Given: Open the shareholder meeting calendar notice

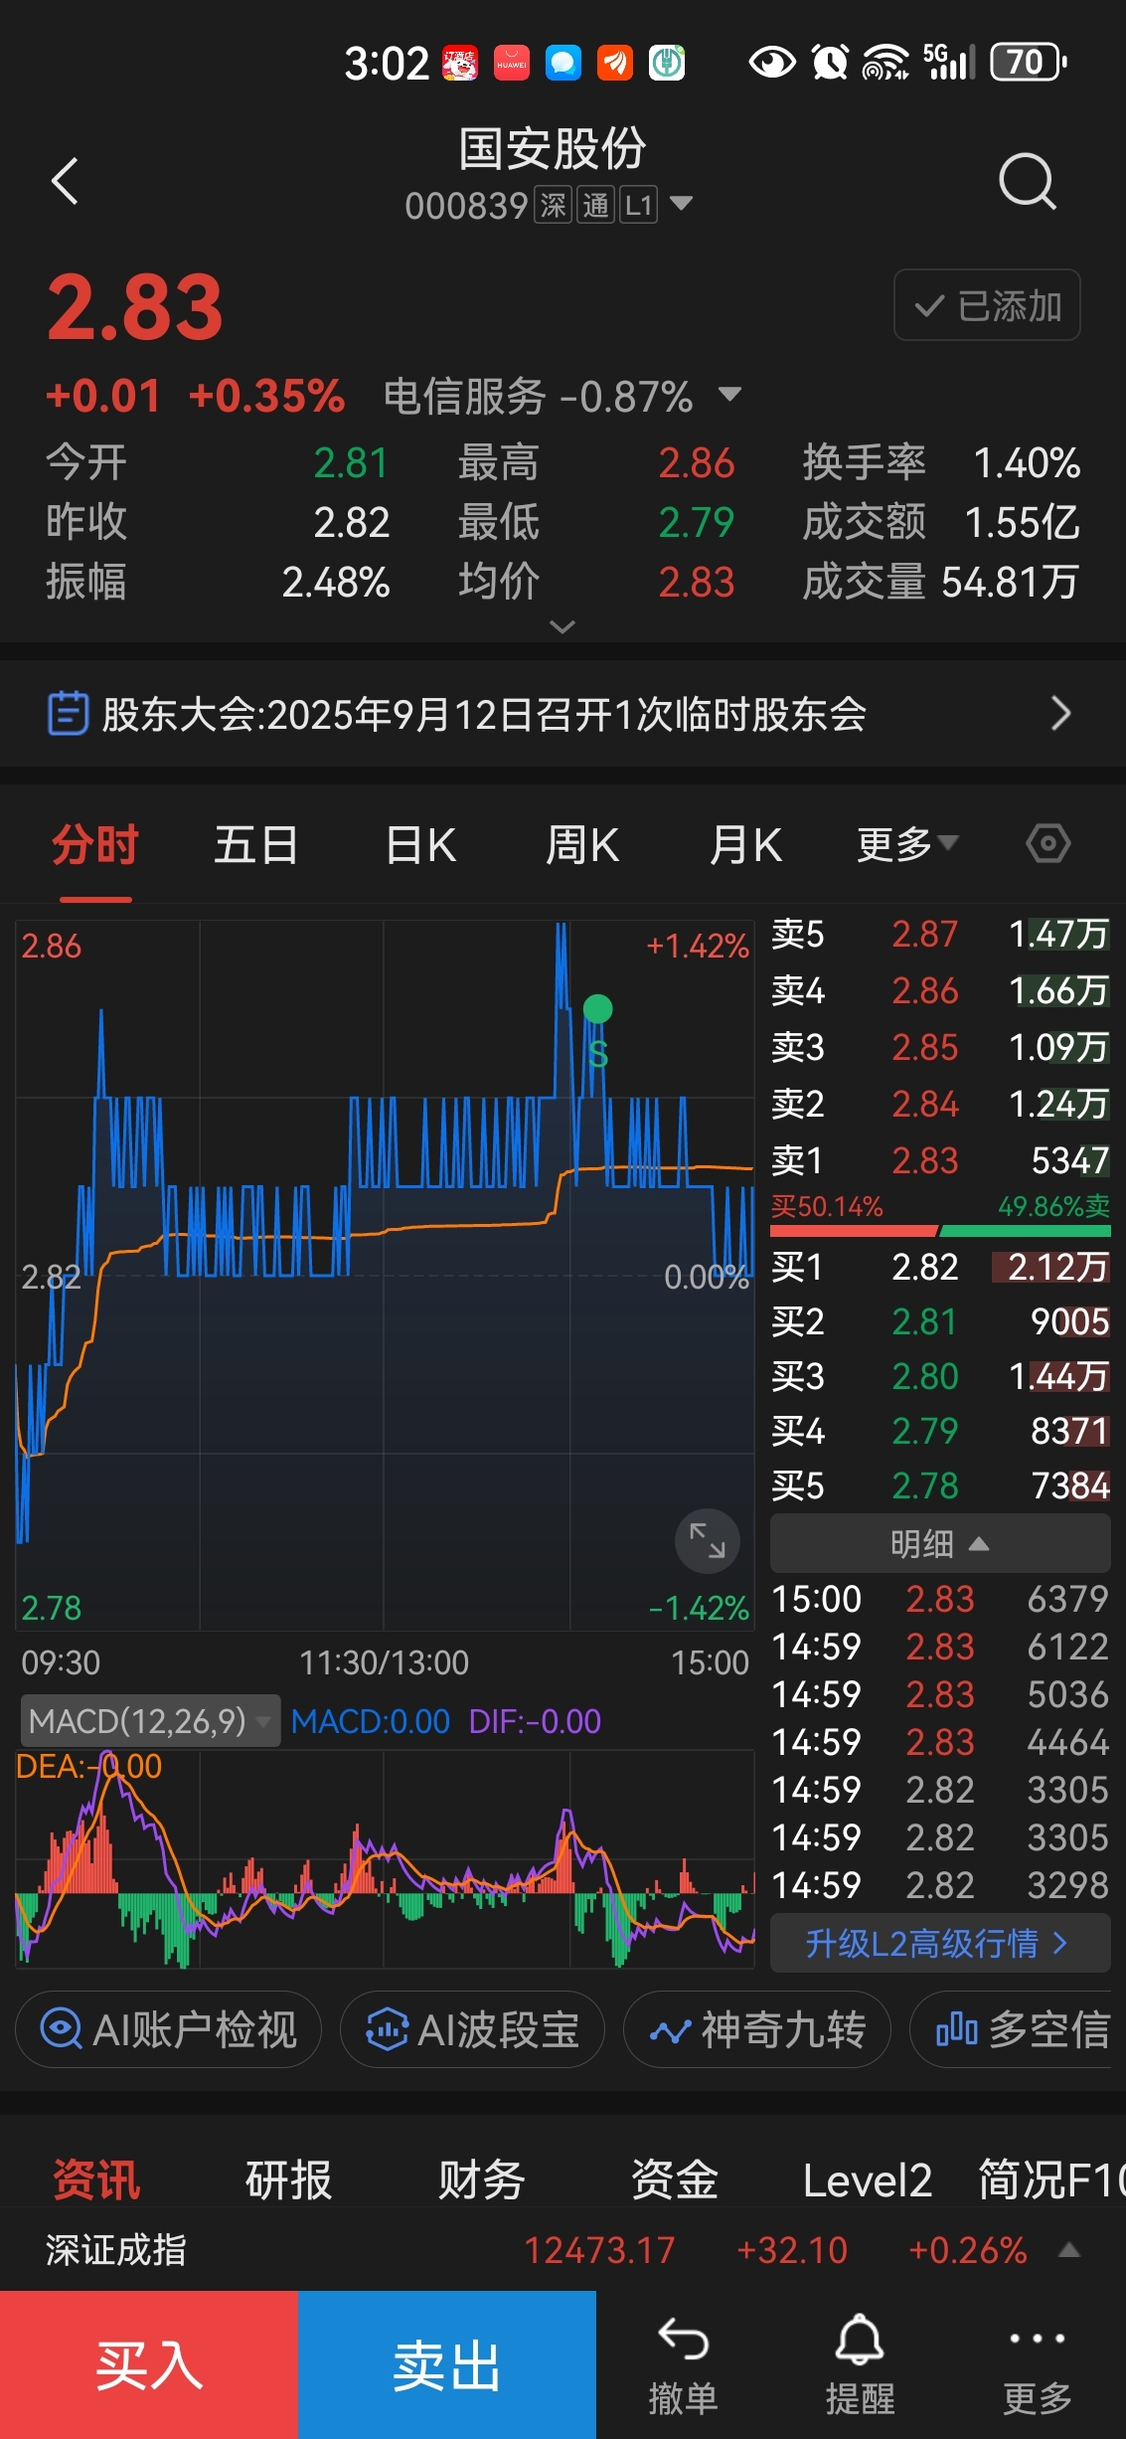Looking at the screenshot, I should pyautogui.click(x=563, y=714).
